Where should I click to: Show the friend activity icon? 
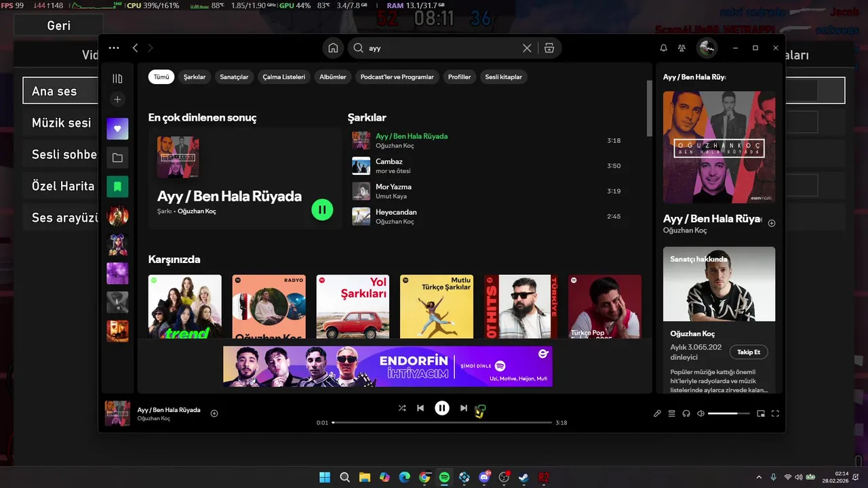click(x=682, y=48)
